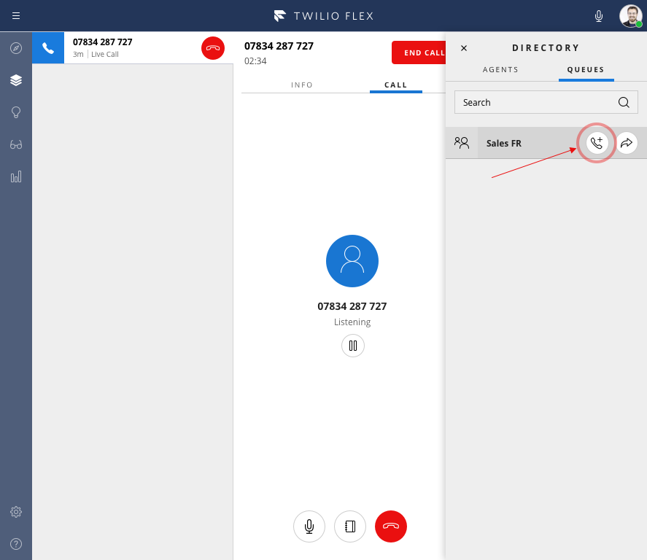Click the microphone icon in the top bar

[598, 15]
